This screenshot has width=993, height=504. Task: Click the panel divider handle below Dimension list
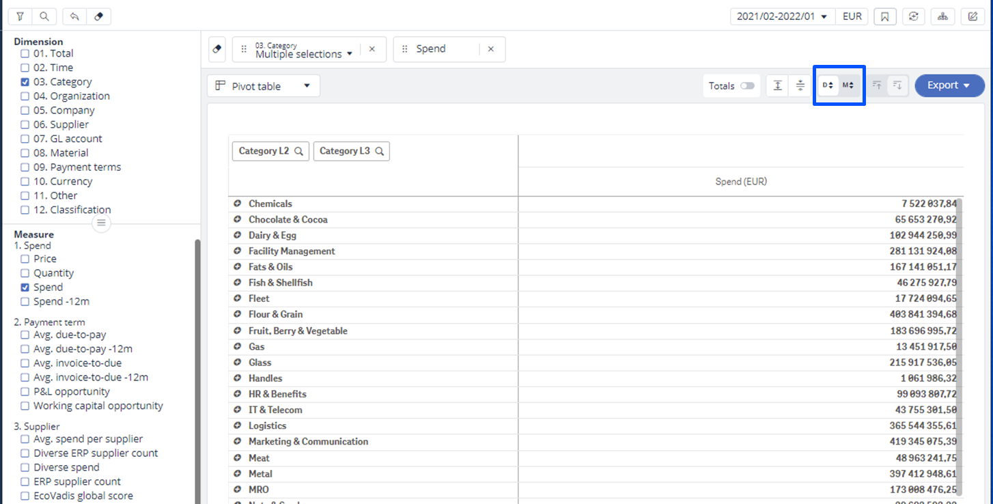[101, 223]
